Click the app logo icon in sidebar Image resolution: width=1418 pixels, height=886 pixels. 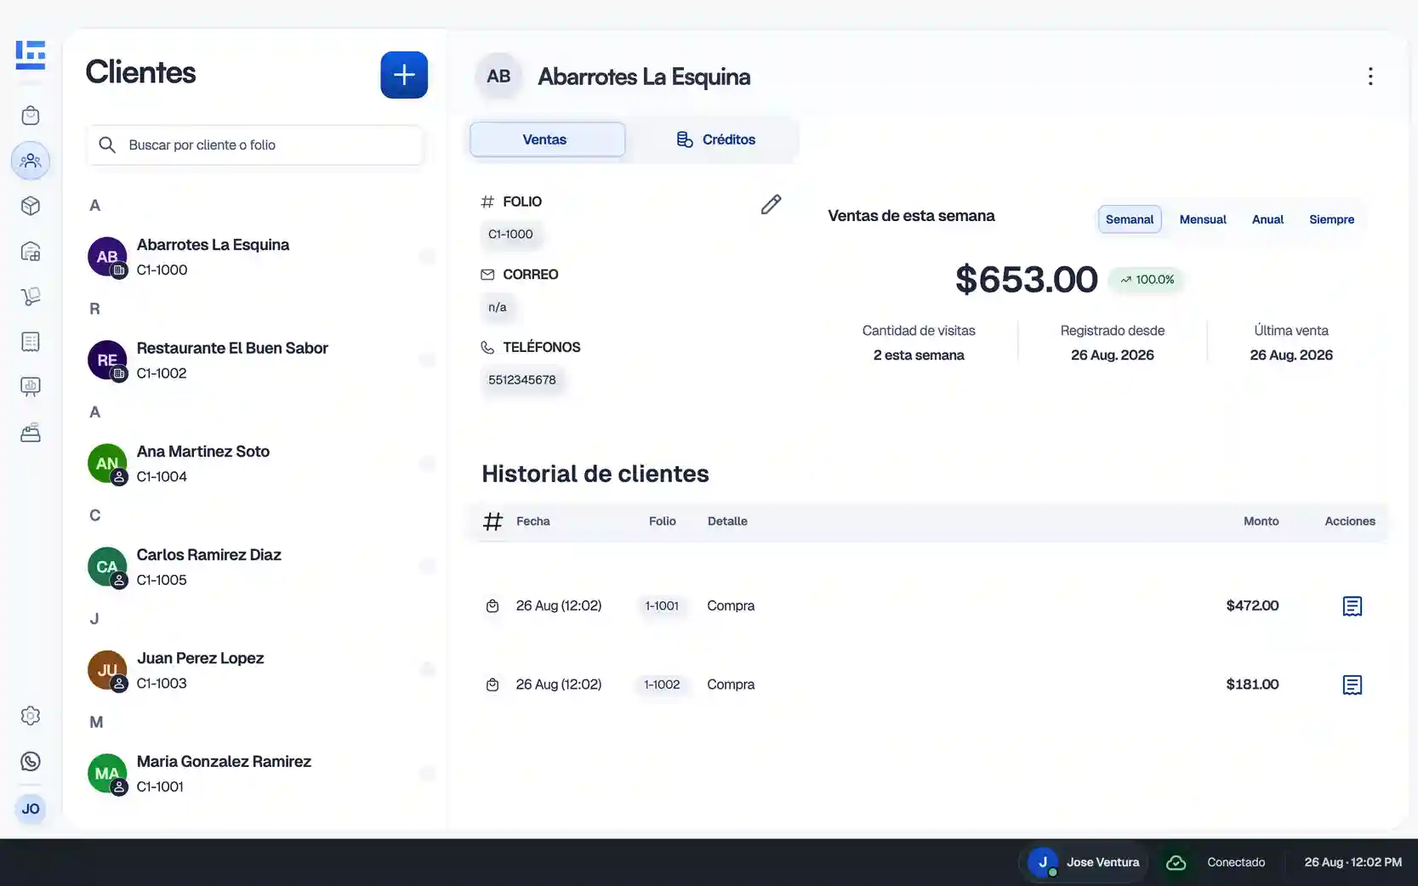pyautogui.click(x=31, y=55)
